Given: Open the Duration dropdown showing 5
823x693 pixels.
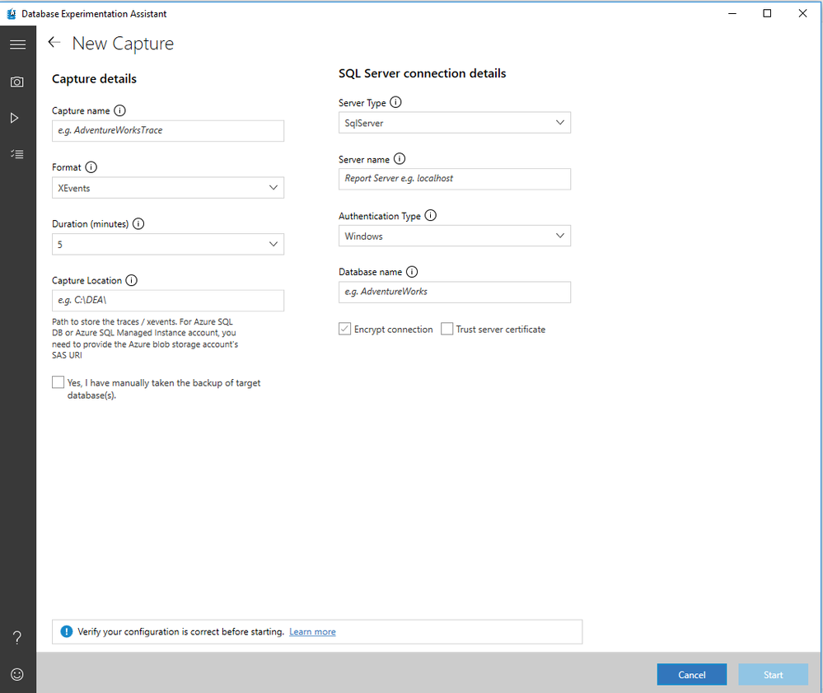Looking at the screenshot, I should [168, 244].
